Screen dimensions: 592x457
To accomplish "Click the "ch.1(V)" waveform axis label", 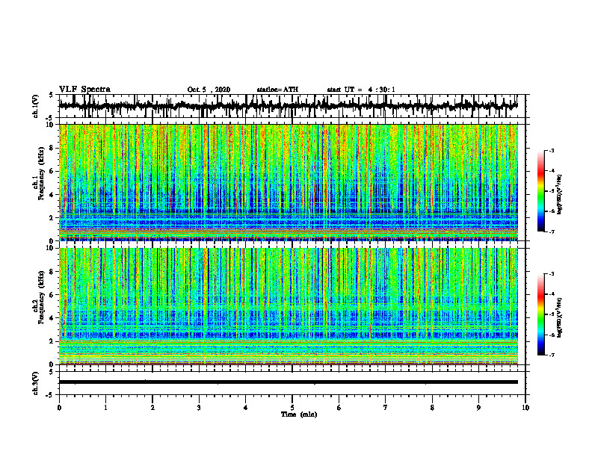I will pos(35,106).
